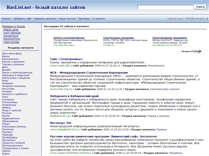The height and width of the screenshot is (156, 209).
Task: Open the Каталоги и рейтинги category
Action: point(15,94)
